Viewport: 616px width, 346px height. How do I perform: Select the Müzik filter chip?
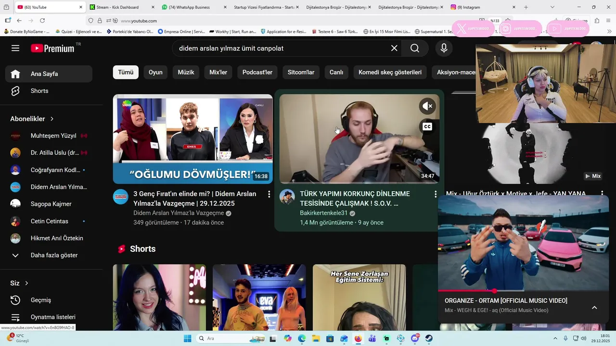186,73
